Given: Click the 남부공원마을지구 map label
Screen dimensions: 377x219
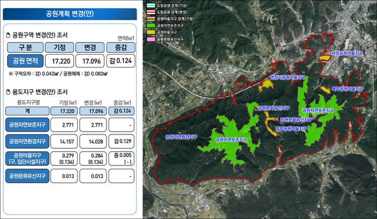Looking at the screenshot, I should pyautogui.click(x=291, y=129).
